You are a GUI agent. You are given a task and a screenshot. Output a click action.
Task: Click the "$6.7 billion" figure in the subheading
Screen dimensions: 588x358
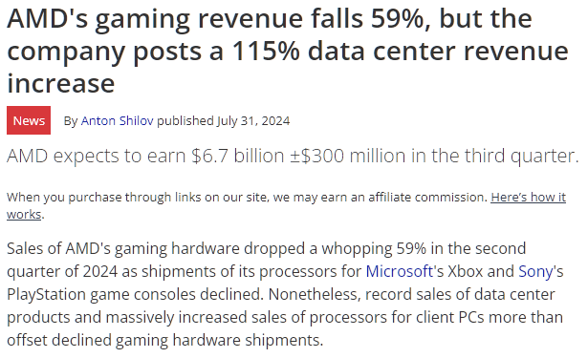238,156
